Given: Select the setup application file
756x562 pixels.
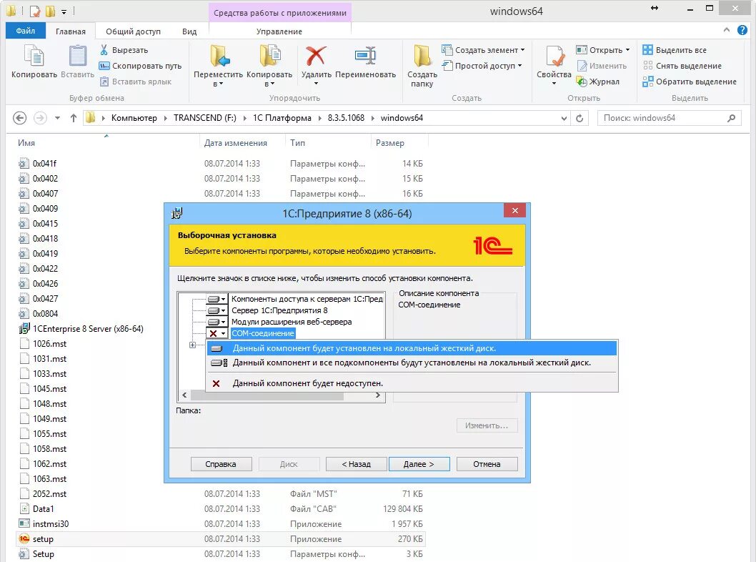Looking at the screenshot, I should coord(220,539).
